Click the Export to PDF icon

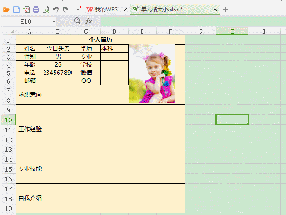26,9
